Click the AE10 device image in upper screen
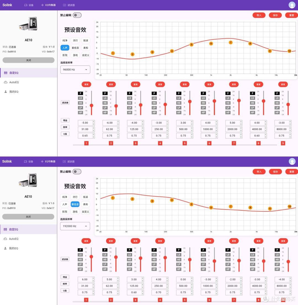Viewport: 298px width, 305px height. [28, 24]
